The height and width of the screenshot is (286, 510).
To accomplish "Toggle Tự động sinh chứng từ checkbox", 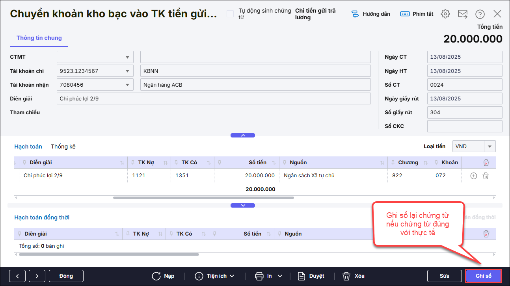I will click(230, 14).
